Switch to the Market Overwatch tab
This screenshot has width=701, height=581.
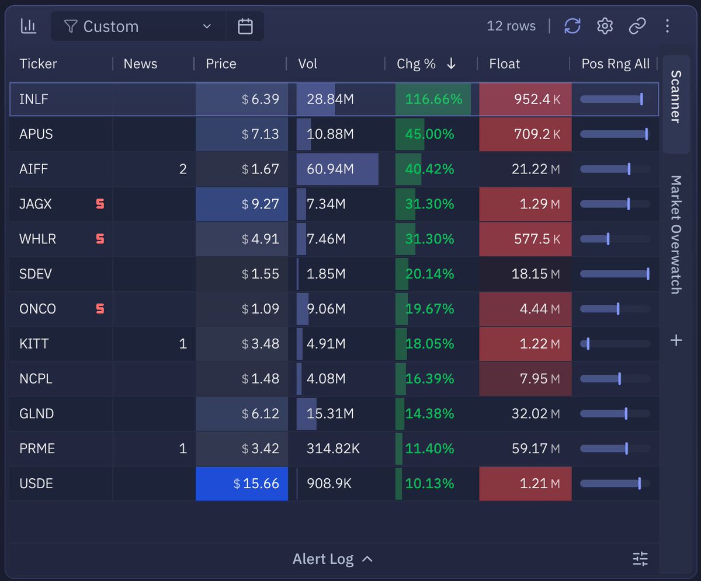(676, 234)
